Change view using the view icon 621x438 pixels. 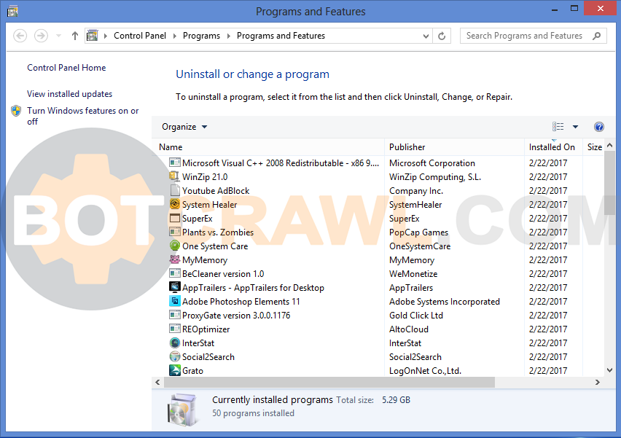pos(558,127)
